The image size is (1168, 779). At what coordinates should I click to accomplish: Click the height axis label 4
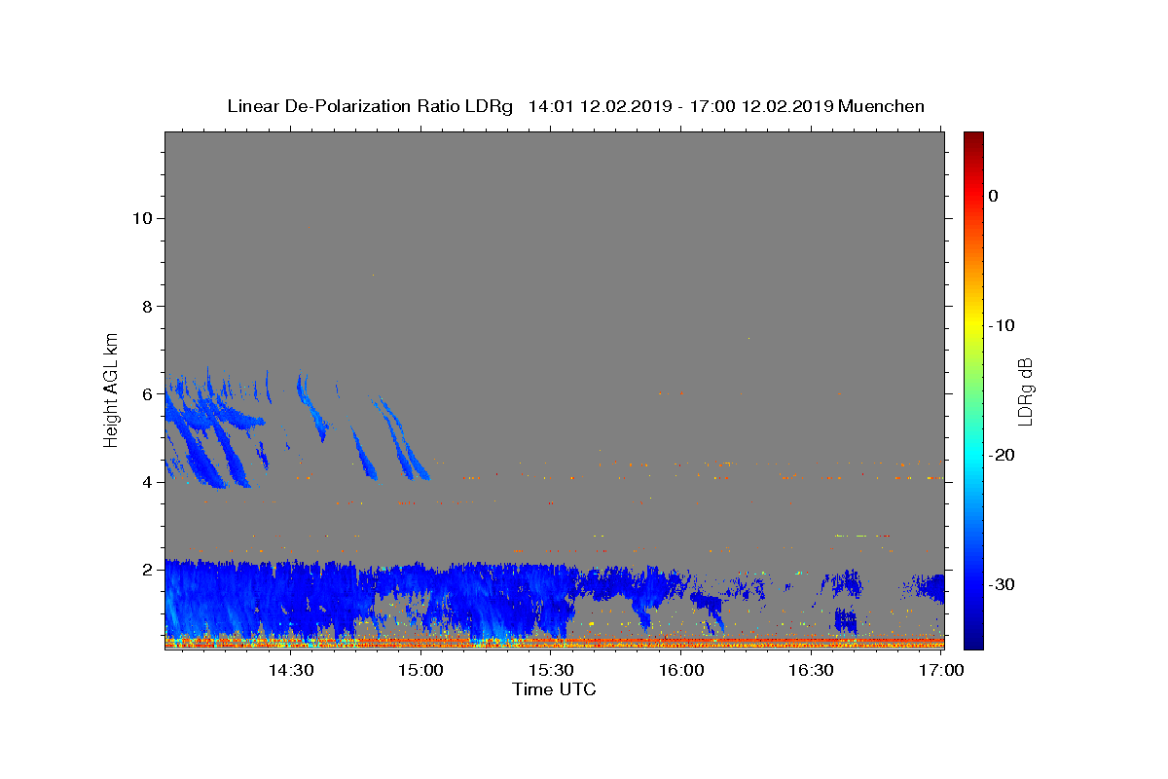click(146, 482)
